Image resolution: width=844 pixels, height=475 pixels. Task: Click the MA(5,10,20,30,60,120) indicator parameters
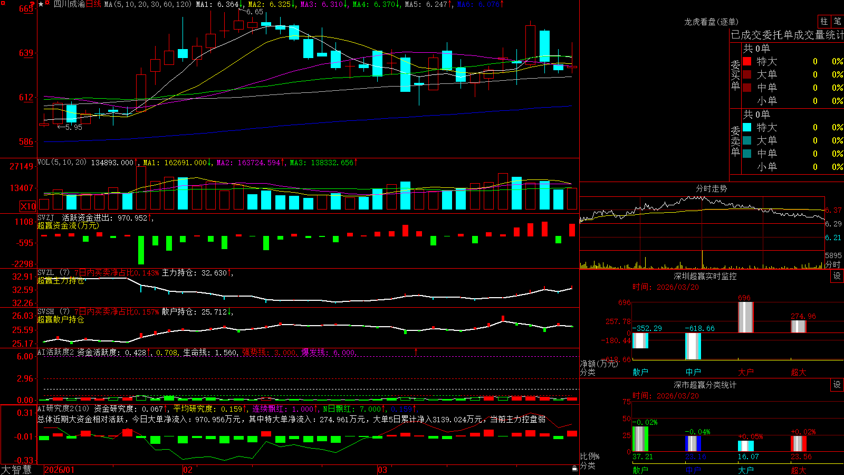coord(148,4)
